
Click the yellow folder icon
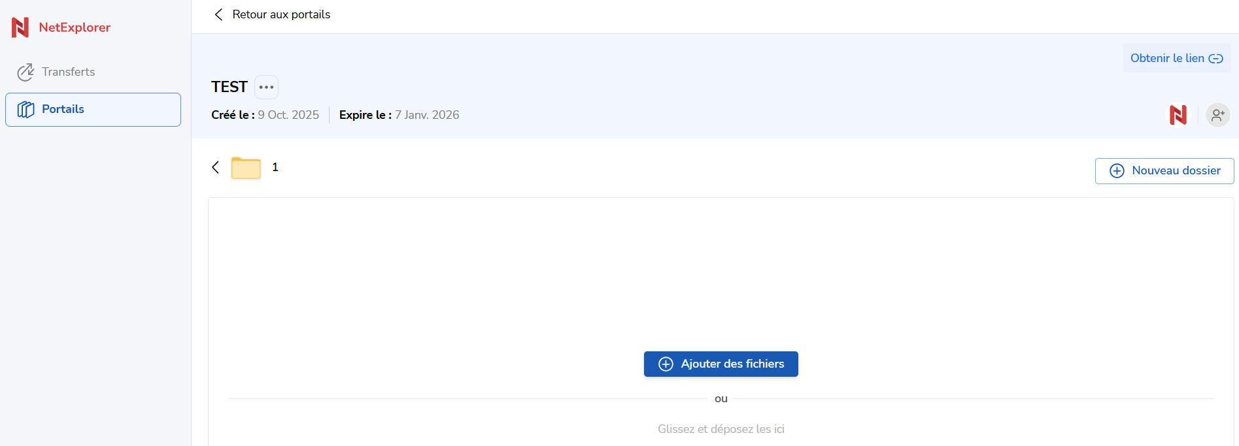click(x=246, y=168)
